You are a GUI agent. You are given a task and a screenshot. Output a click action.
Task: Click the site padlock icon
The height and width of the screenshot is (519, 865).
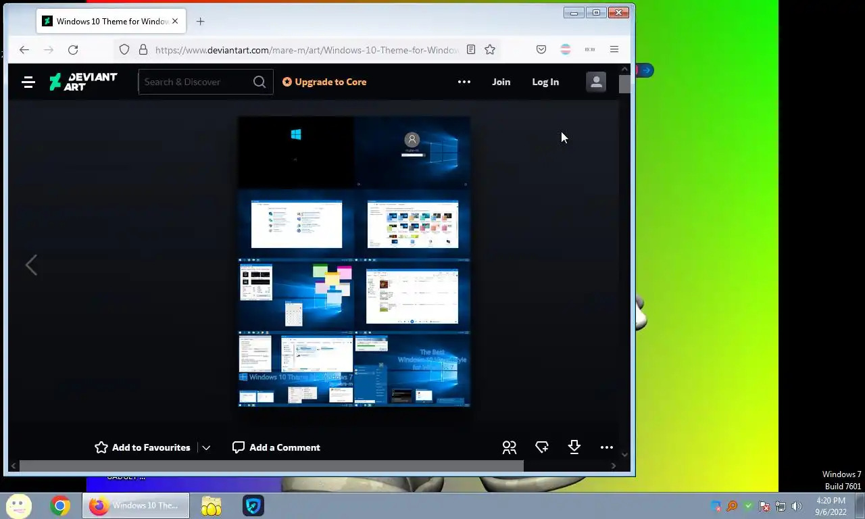(143, 49)
